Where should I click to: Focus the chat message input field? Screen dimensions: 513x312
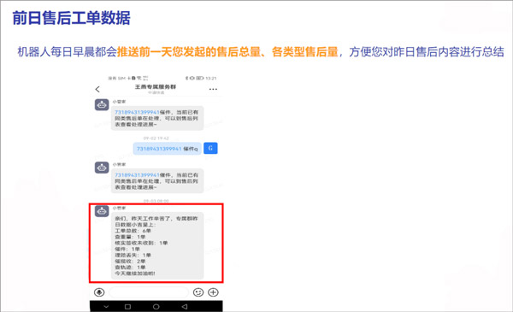point(149,292)
